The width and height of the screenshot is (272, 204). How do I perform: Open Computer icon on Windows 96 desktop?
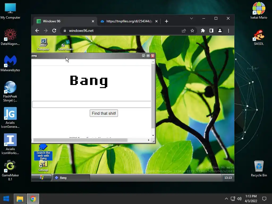pos(43,45)
